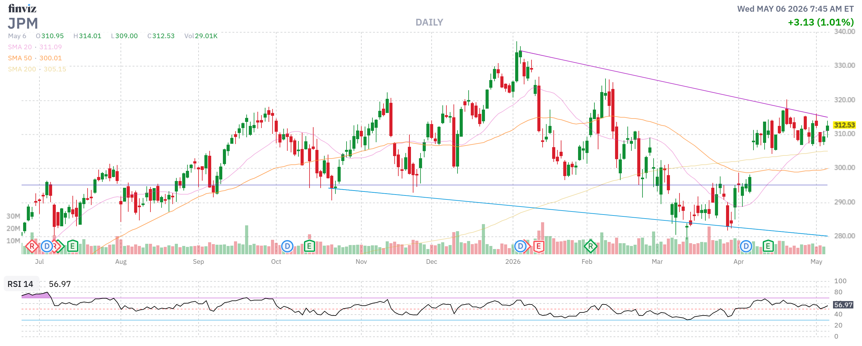Open the green R diamond marker in February
This screenshot has width=862, height=346.
coord(590,247)
